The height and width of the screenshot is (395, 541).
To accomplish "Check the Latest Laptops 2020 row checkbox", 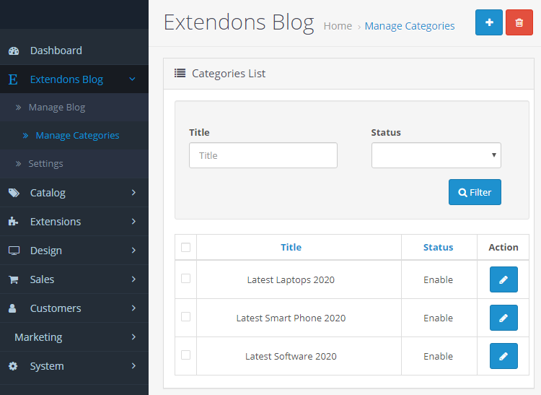I will click(185, 278).
